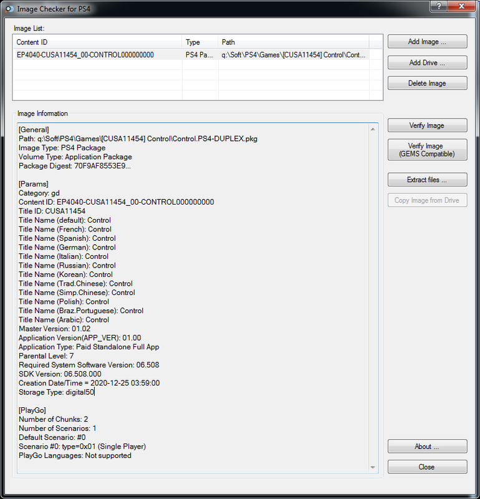Screen dimensions: 480x499
Task: Click 'Title Name (Braz.Portuguese): Control' line
Action: click(x=81, y=311)
